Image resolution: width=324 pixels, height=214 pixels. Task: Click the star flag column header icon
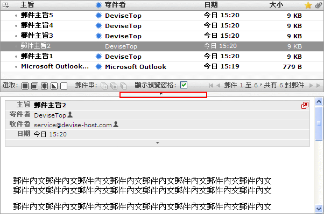point(308,5)
